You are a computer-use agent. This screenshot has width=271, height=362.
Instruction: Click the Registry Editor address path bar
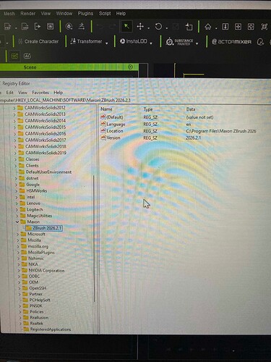pyautogui.click(x=135, y=100)
